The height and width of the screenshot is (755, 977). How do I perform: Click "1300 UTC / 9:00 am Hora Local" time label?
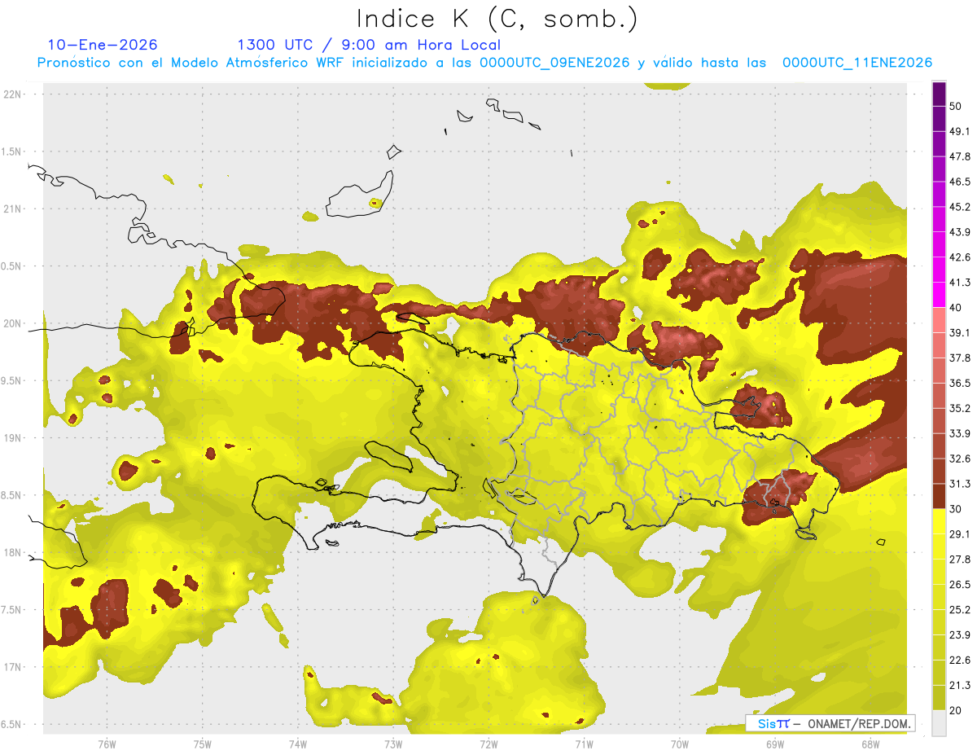pyautogui.click(x=369, y=45)
